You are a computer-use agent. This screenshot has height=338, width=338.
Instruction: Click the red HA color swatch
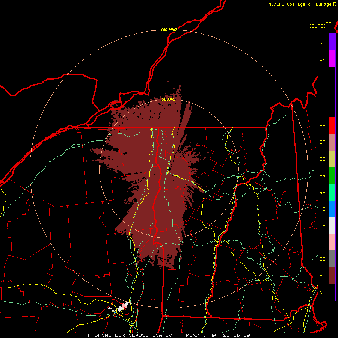click(332, 125)
